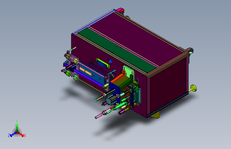Select the blue circular hole on the front panel
The width and height of the screenshot is (231, 149).
pos(111,61)
